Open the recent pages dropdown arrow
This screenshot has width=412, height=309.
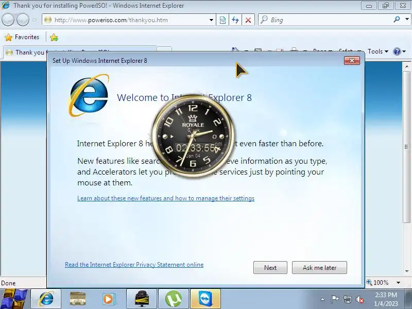35,20
